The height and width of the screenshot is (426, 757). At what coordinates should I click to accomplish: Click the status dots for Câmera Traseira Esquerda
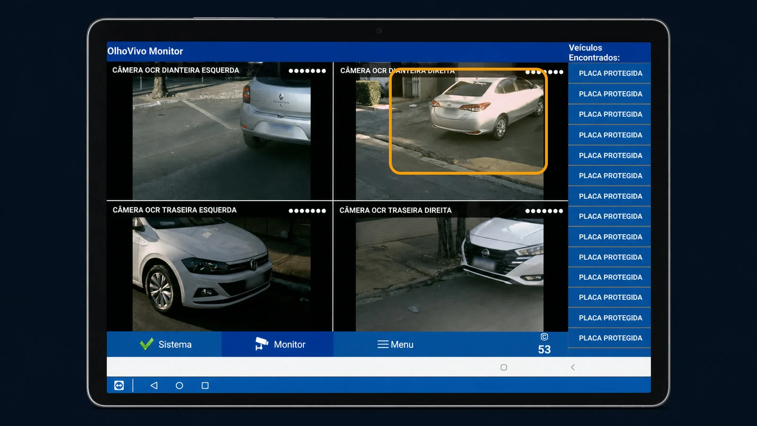click(307, 211)
